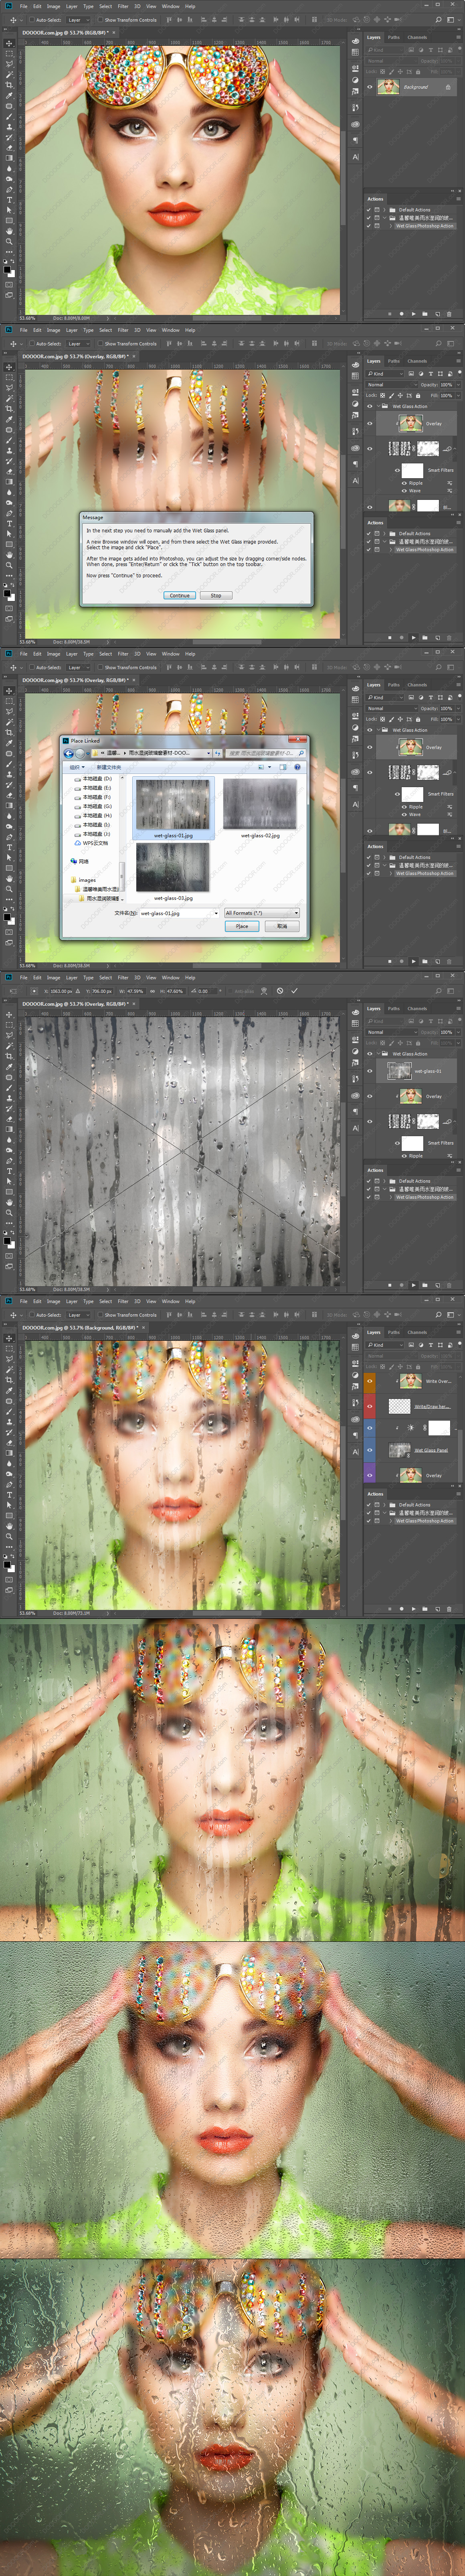Switch to Paths tab in Message dialog window

coord(394,361)
